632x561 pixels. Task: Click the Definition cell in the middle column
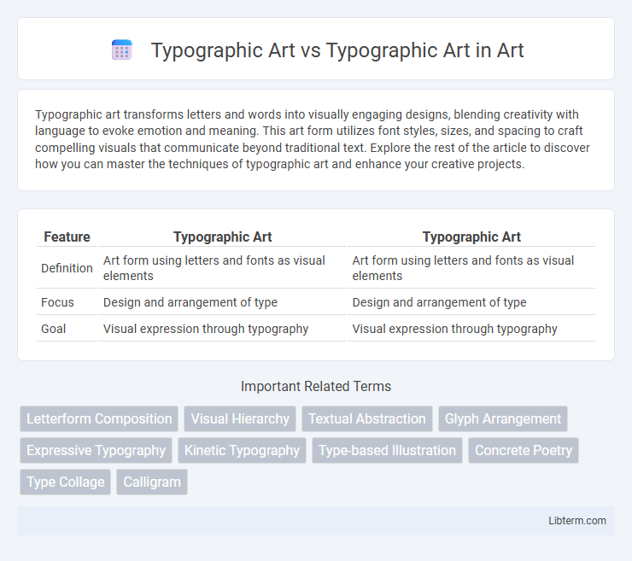pos(223,268)
